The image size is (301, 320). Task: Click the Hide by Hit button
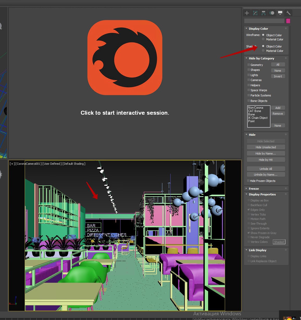[266, 160]
